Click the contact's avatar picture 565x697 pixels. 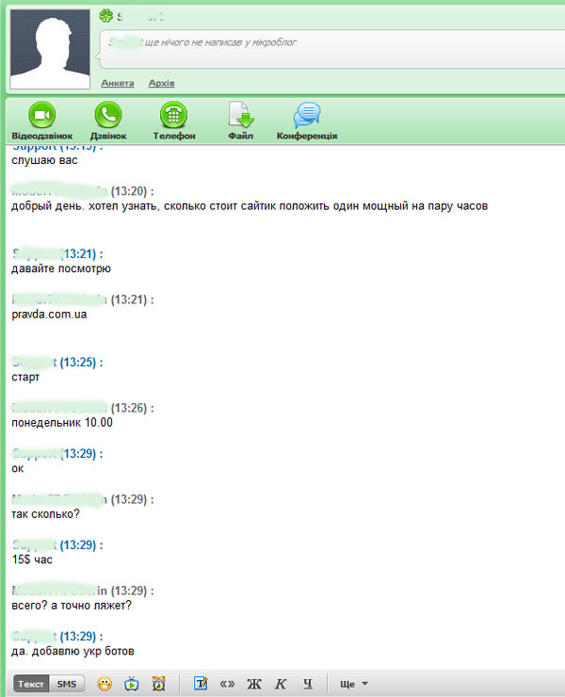[x=49, y=48]
